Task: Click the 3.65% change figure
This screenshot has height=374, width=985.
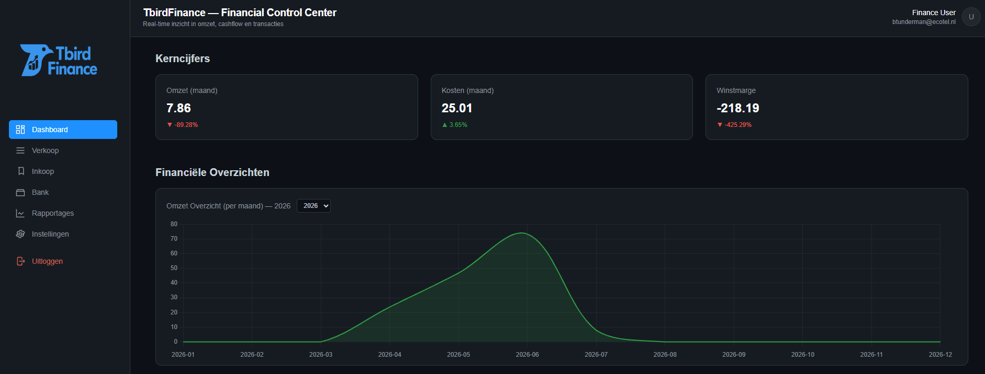Action: pos(458,125)
